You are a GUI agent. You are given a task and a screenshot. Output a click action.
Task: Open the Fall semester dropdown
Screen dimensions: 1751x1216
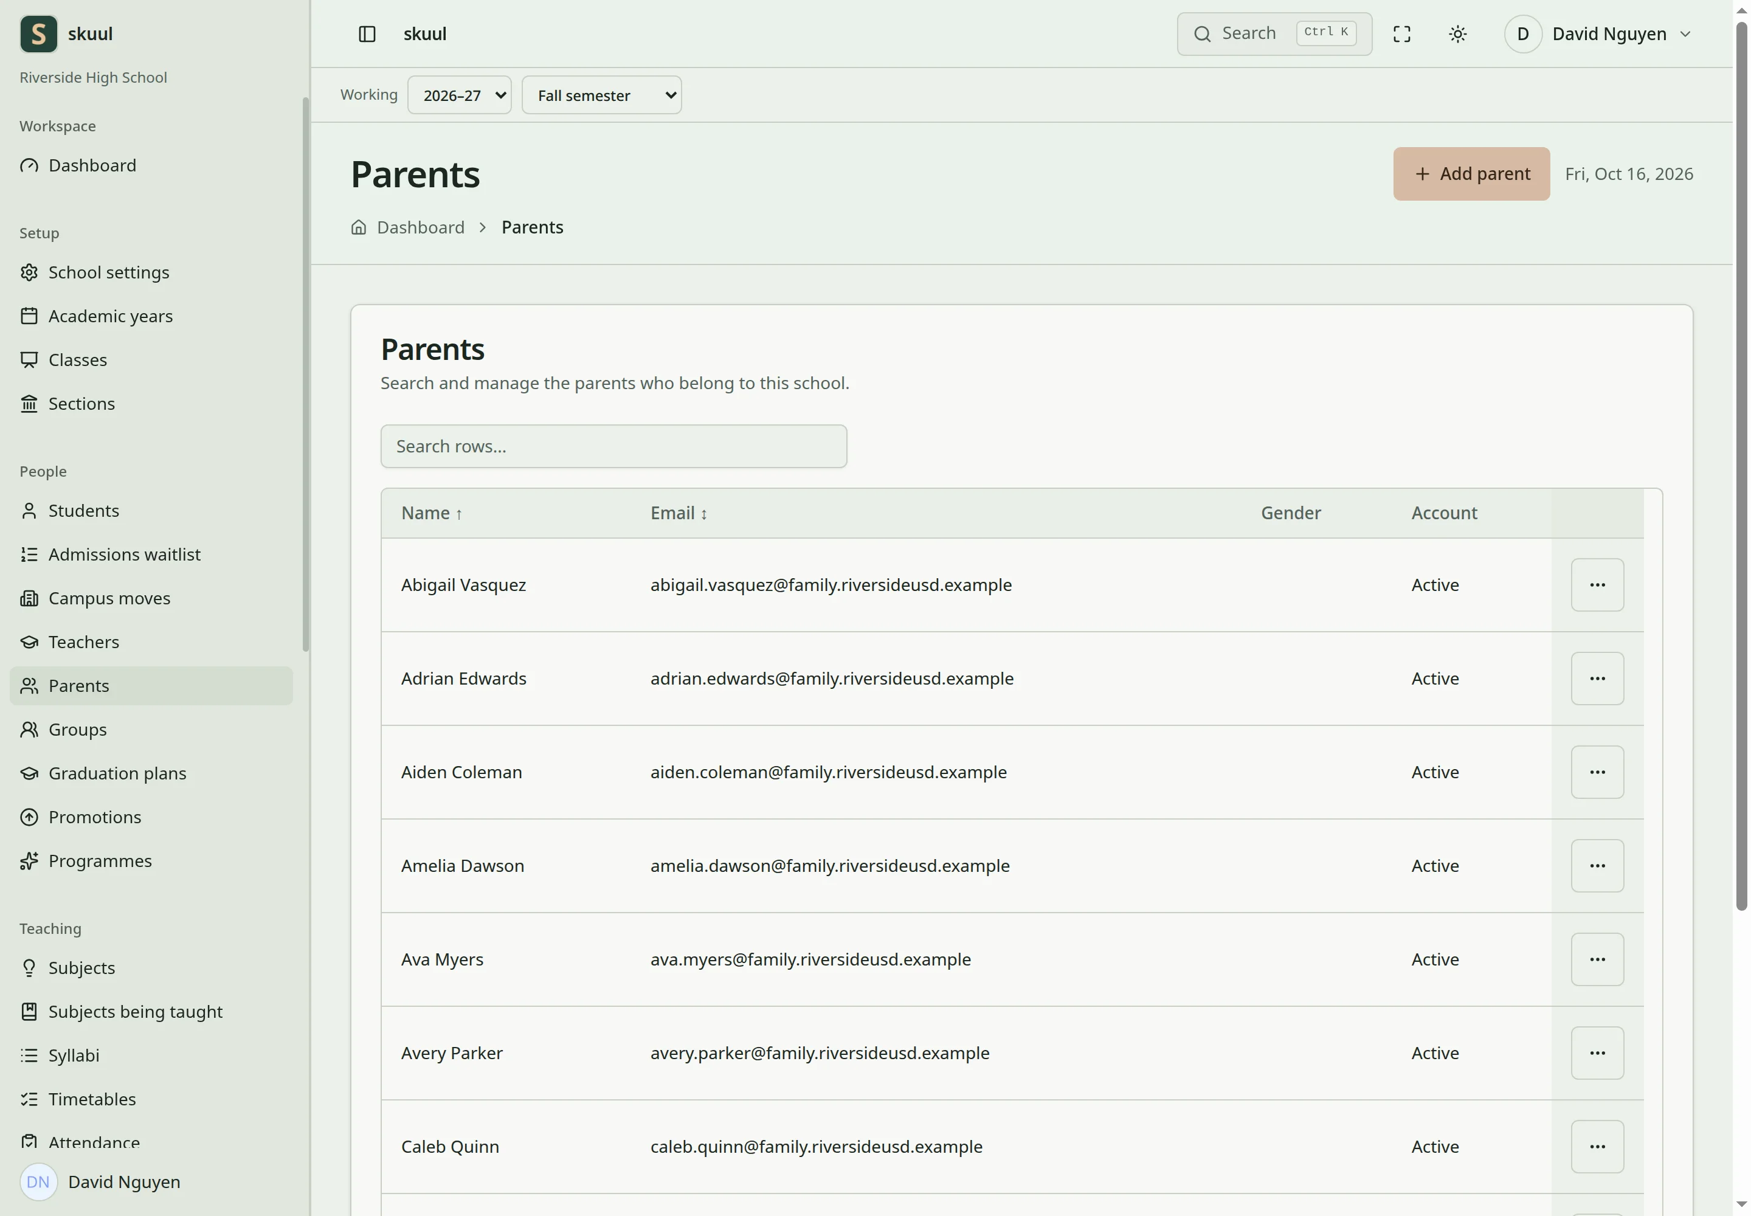[x=601, y=95]
